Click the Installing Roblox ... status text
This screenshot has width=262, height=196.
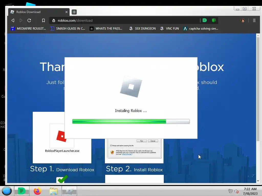(x=131, y=111)
